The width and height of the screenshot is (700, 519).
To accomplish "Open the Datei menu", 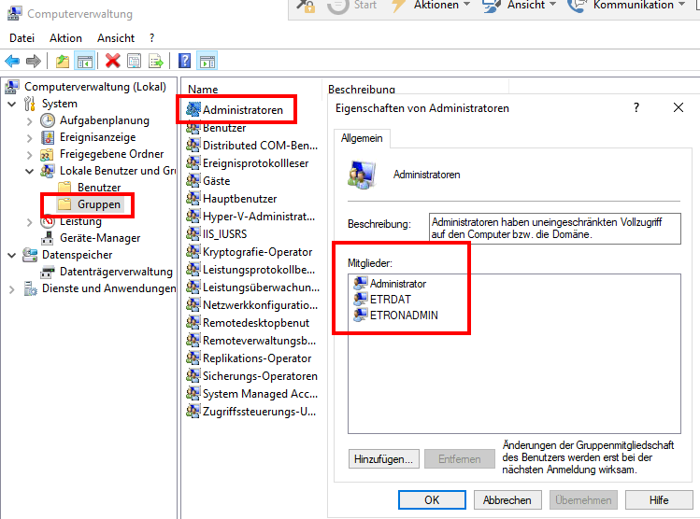I will (21, 38).
